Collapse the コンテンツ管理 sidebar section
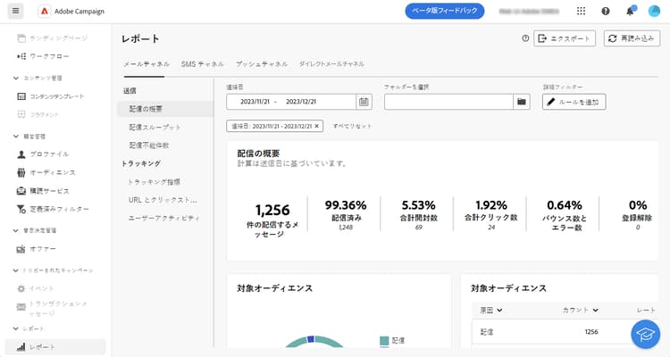Image resolution: width=670 pixels, height=357 pixels. pyautogui.click(x=16, y=79)
